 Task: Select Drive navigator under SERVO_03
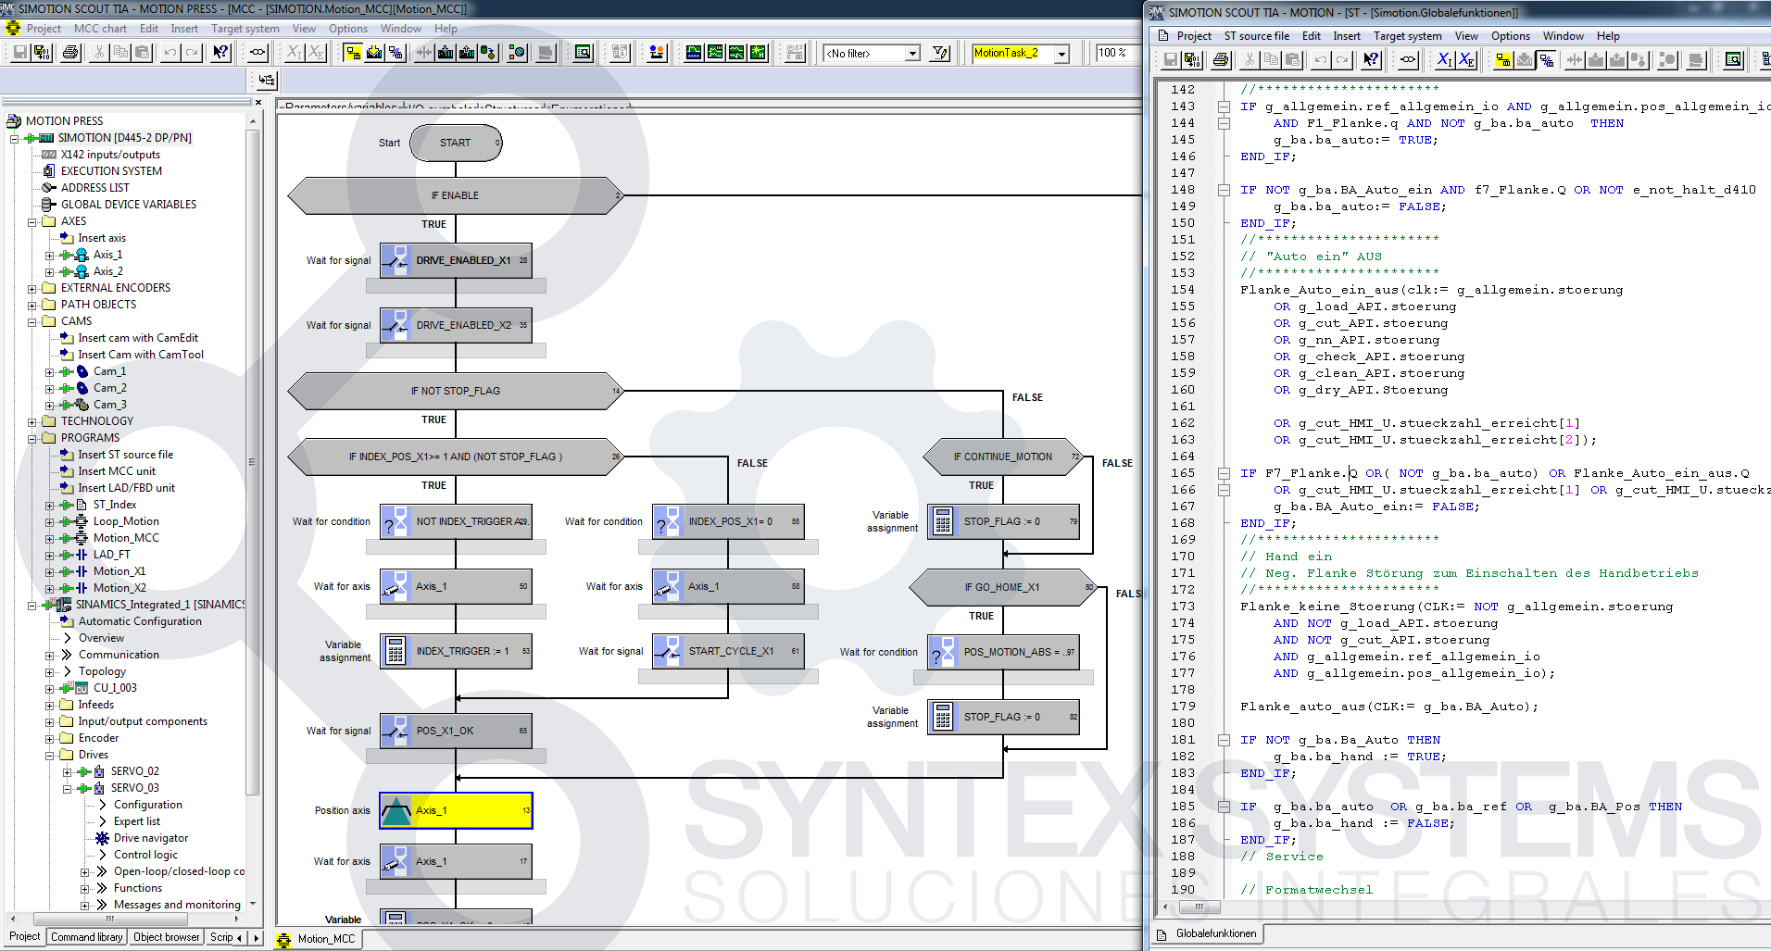coord(150,838)
